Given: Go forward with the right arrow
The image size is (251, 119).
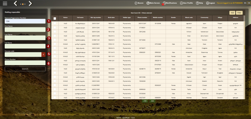Looking at the screenshot, I should 30,3.
